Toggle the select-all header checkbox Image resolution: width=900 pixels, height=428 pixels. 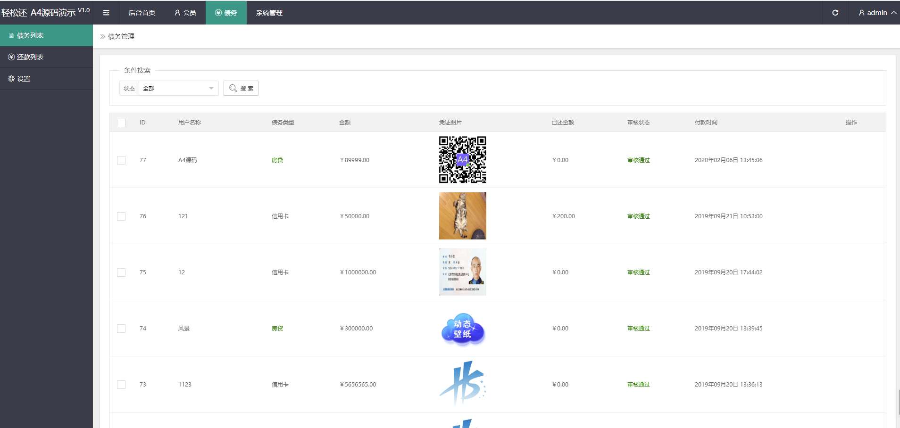(121, 123)
